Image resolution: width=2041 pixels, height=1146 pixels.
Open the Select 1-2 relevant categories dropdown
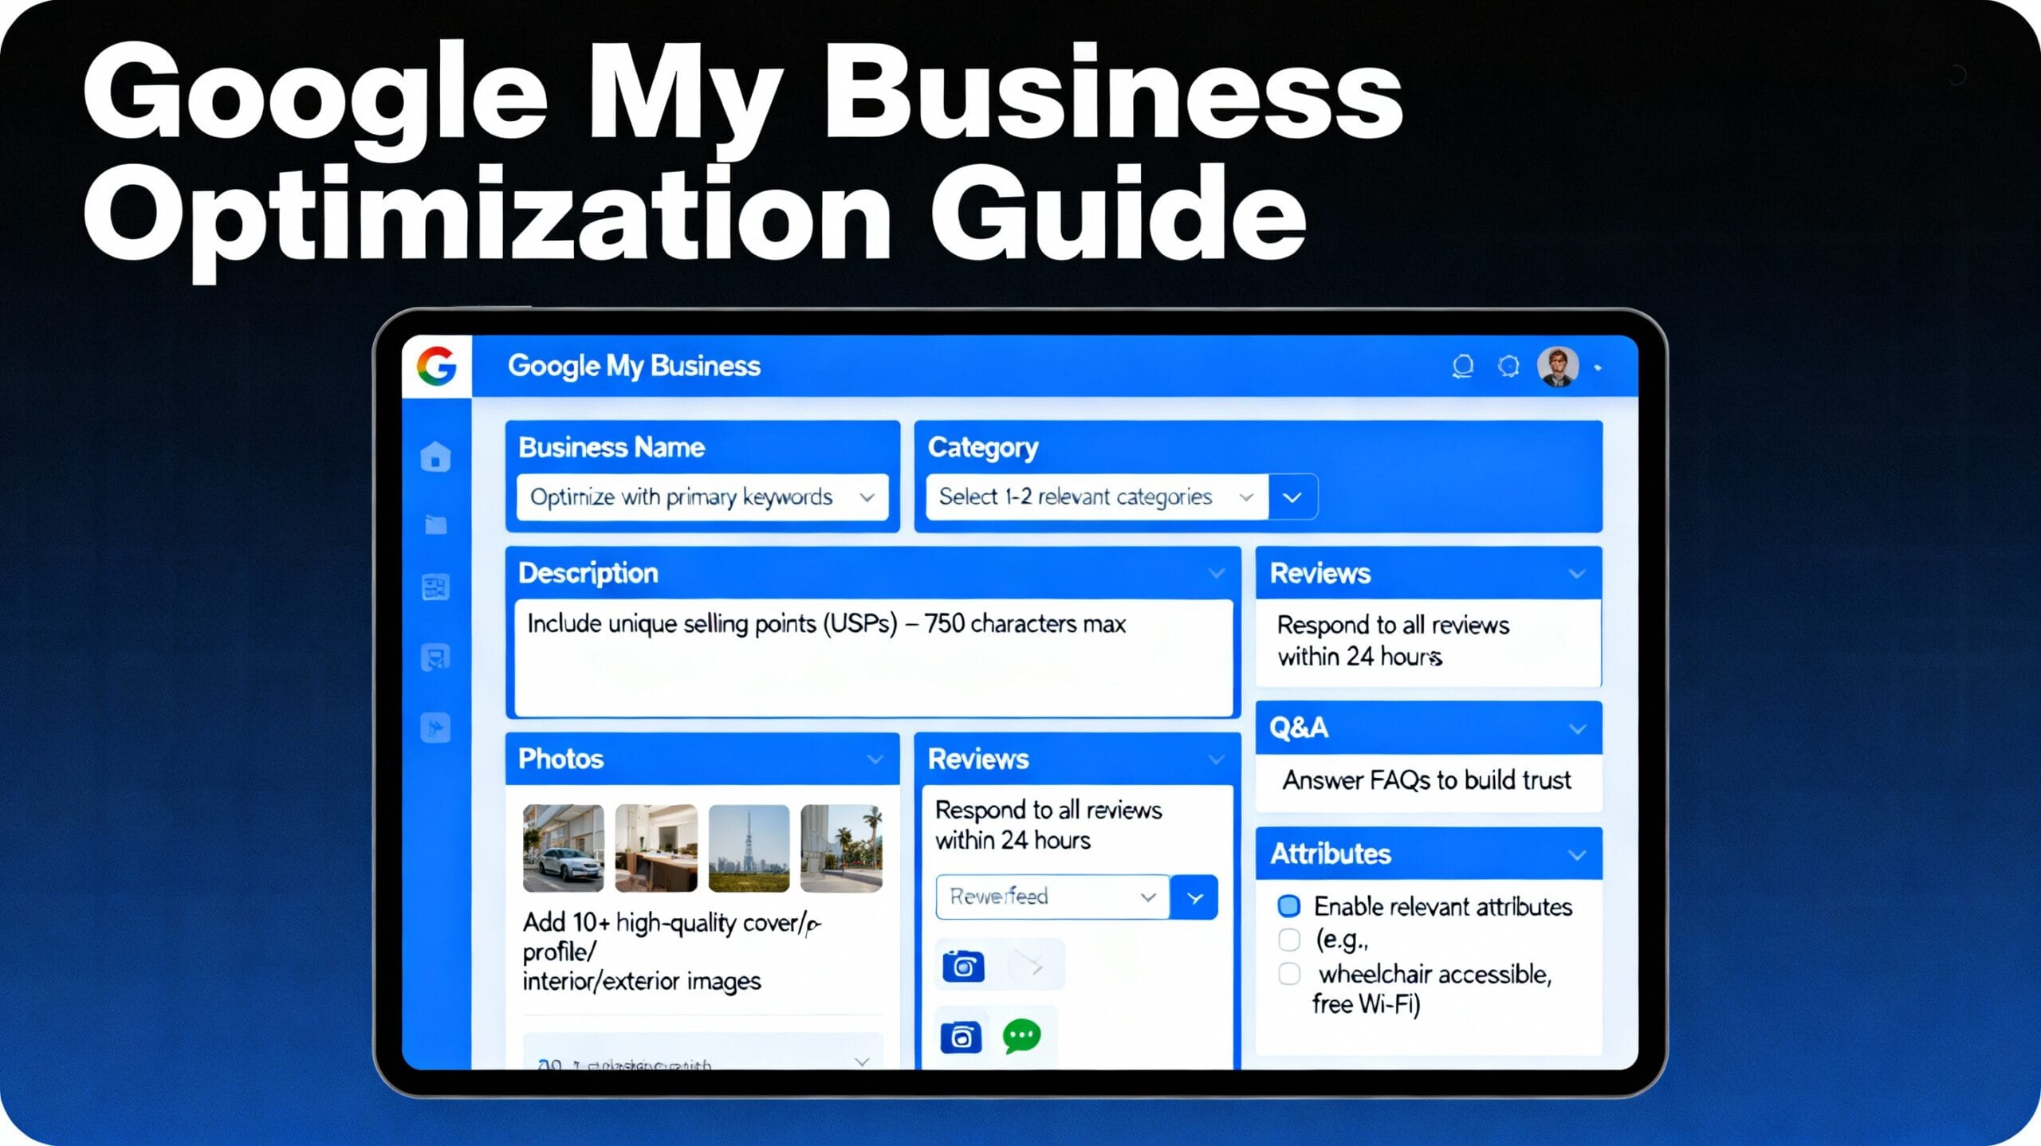(1096, 497)
